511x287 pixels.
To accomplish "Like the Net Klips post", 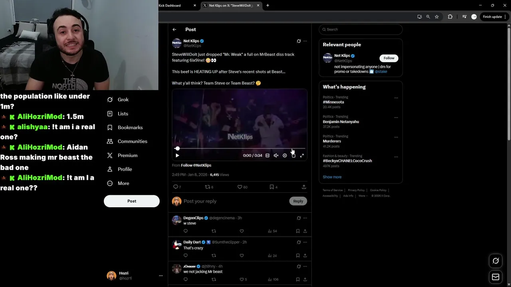I will click(x=240, y=187).
